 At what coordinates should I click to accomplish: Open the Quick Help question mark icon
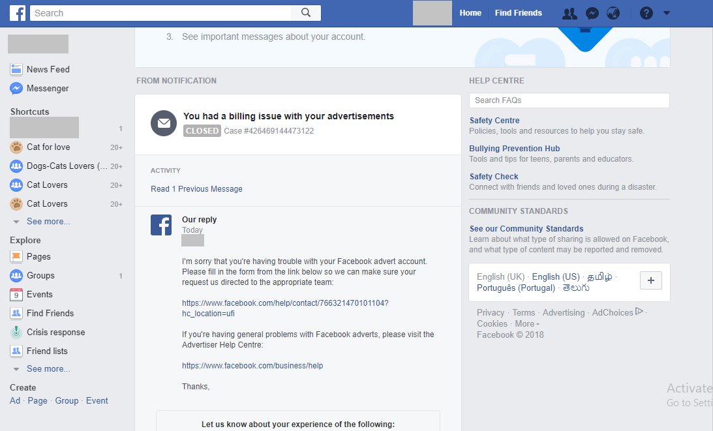pyautogui.click(x=646, y=13)
